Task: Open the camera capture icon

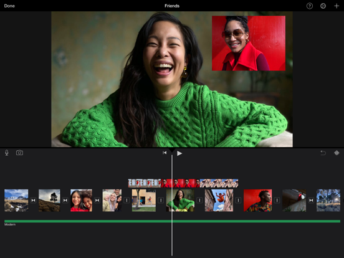Action: (x=19, y=153)
